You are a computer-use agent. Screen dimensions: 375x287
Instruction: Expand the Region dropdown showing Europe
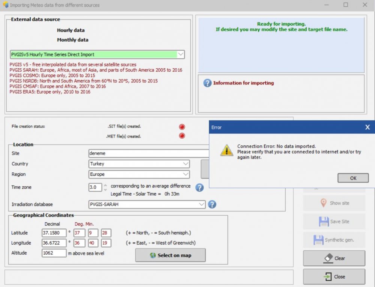[186, 174]
